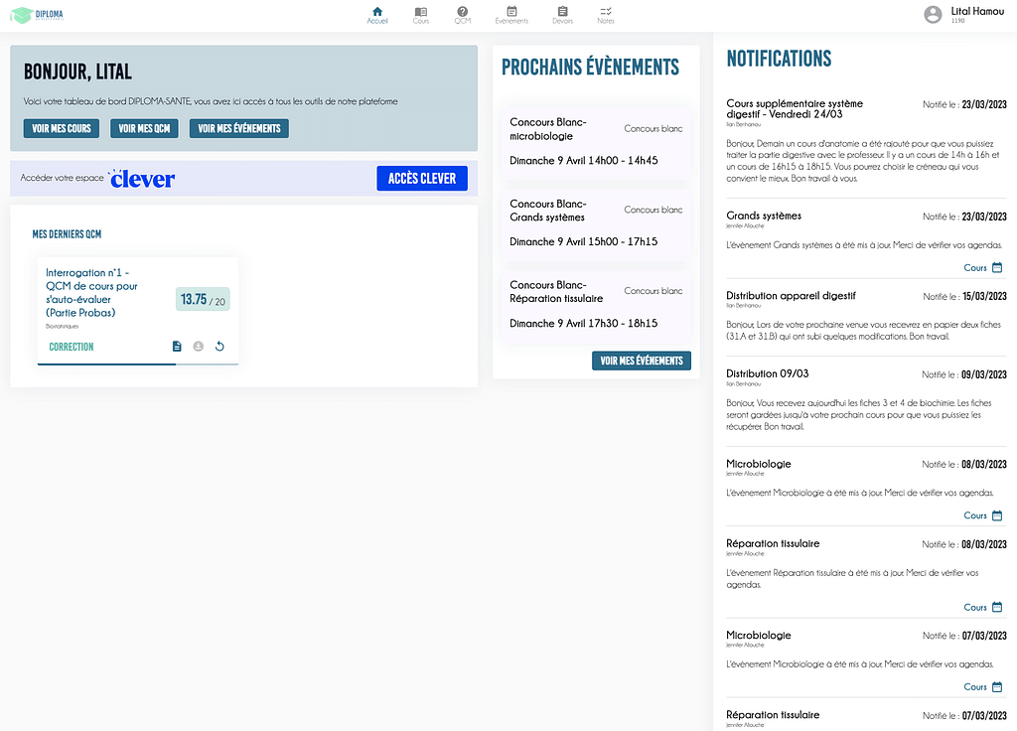The width and height of the screenshot is (1017, 731).
Task: Click VOIR MES ÉVÉNEMENTS under Prochains Évènements
Action: [x=642, y=361]
